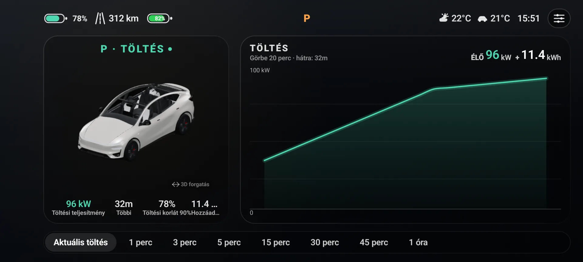Pick the 45 perc range option
The width and height of the screenshot is (583, 262).
pos(374,242)
